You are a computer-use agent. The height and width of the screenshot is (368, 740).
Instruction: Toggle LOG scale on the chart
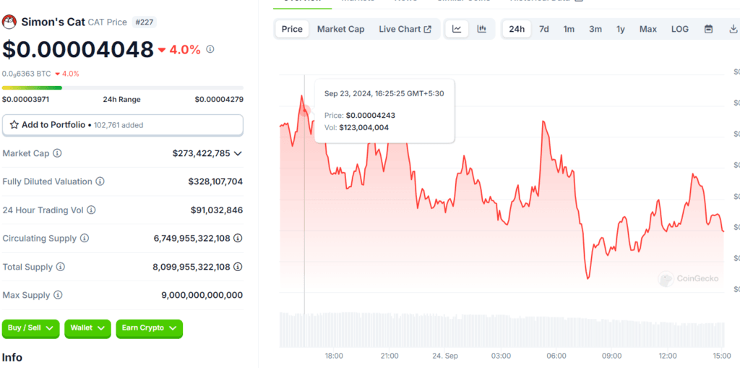(680, 29)
